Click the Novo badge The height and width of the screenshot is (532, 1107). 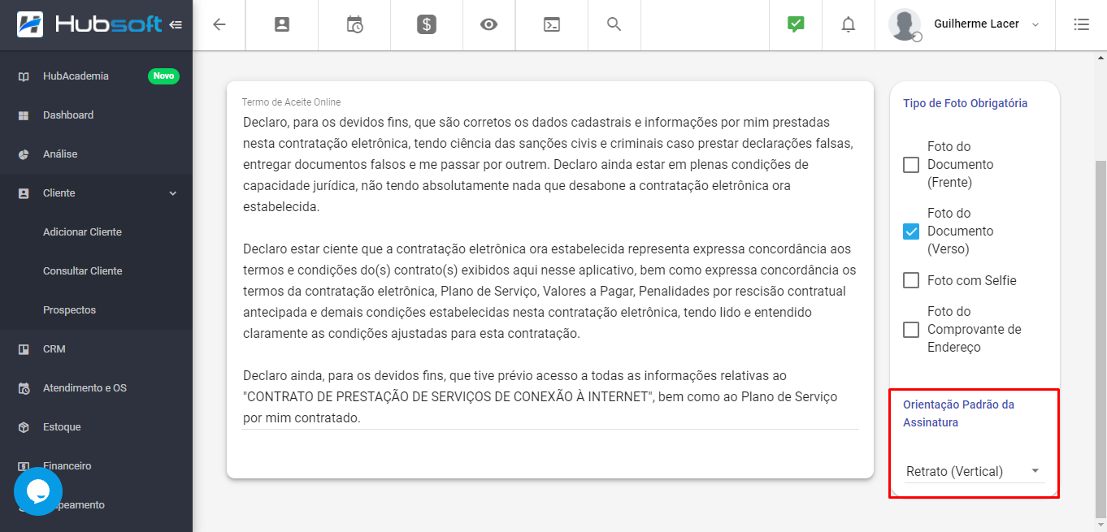pyautogui.click(x=163, y=76)
